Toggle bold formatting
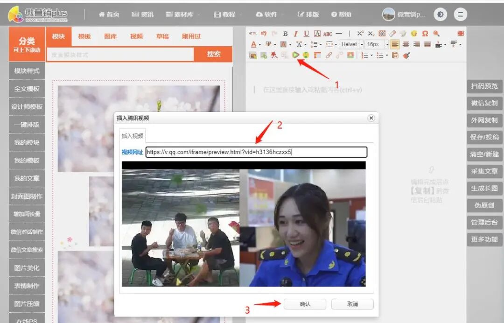This screenshot has width=504, height=323. pyautogui.click(x=285, y=34)
